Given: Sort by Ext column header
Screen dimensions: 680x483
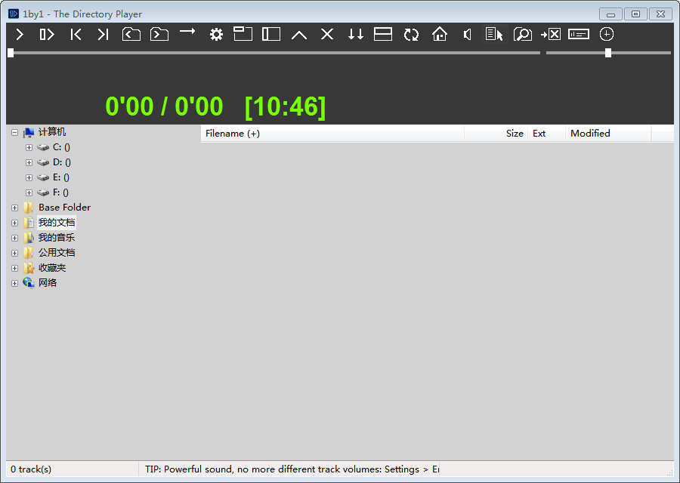Looking at the screenshot, I should pyautogui.click(x=547, y=134).
